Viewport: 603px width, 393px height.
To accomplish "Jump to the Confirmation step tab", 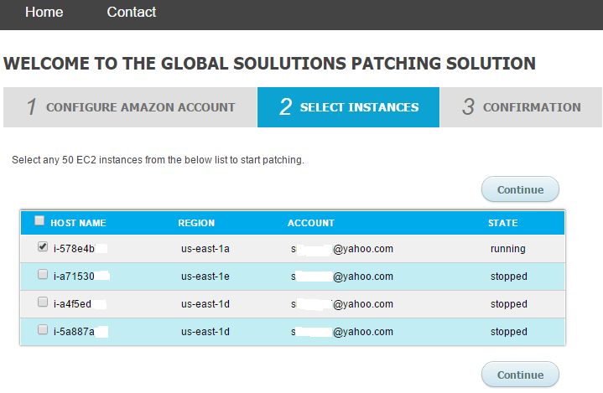I will 521,107.
